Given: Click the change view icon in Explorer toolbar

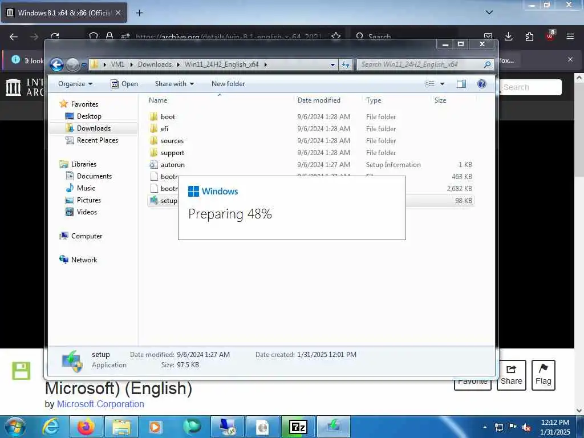Looking at the screenshot, I should (x=430, y=84).
